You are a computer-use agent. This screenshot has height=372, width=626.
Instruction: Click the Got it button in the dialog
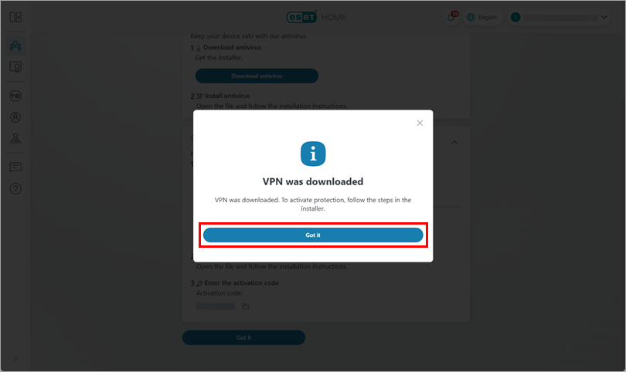312,235
